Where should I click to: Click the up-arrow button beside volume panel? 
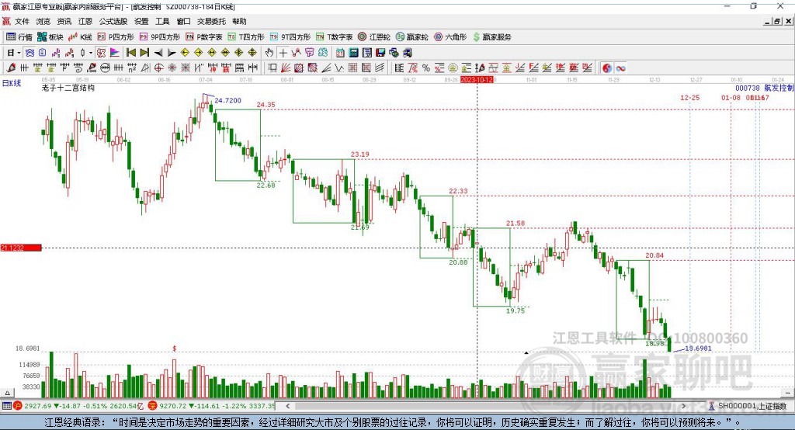click(x=7, y=393)
